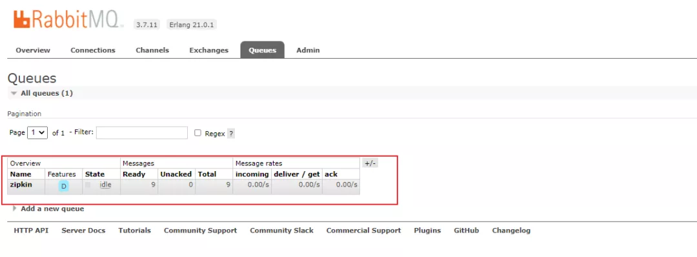Open the Admin tab
697x257 pixels.
pyautogui.click(x=308, y=50)
